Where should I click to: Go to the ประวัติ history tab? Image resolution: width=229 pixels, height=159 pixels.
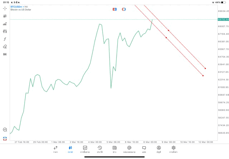coord(99,149)
